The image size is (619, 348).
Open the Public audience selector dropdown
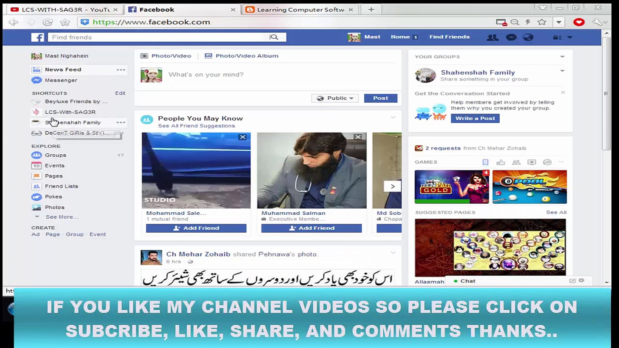[335, 98]
